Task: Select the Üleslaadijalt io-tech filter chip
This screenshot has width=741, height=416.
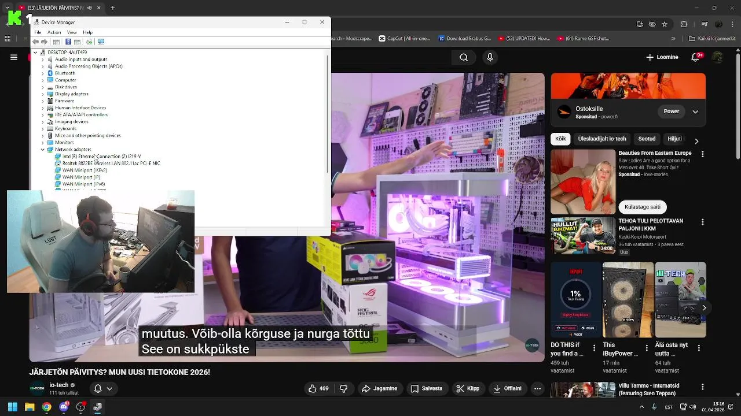Action: pos(602,139)
